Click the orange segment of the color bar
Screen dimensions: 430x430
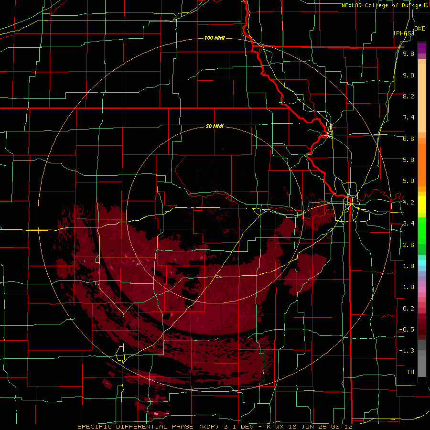tap(422, 164)
